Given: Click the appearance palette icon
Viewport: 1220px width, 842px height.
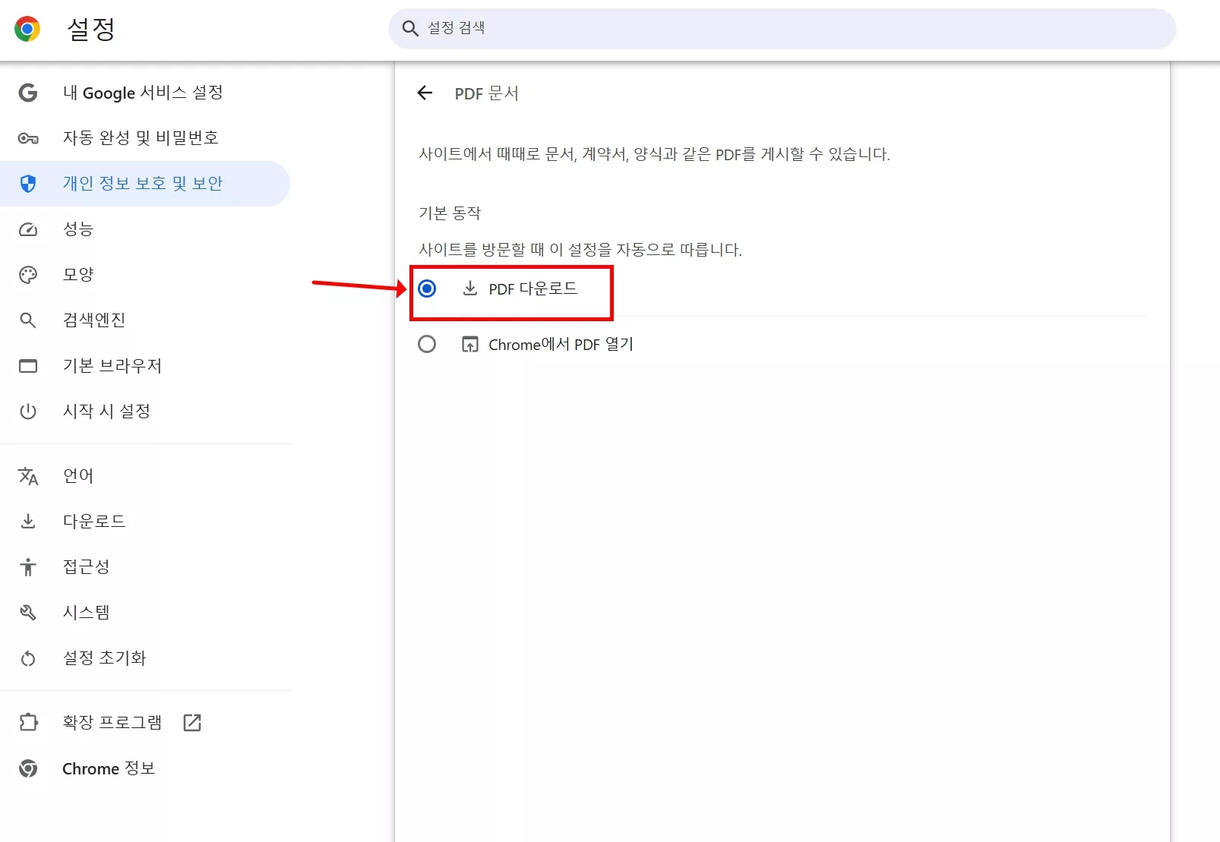Looking at the screenshot, I should [28, 274].
